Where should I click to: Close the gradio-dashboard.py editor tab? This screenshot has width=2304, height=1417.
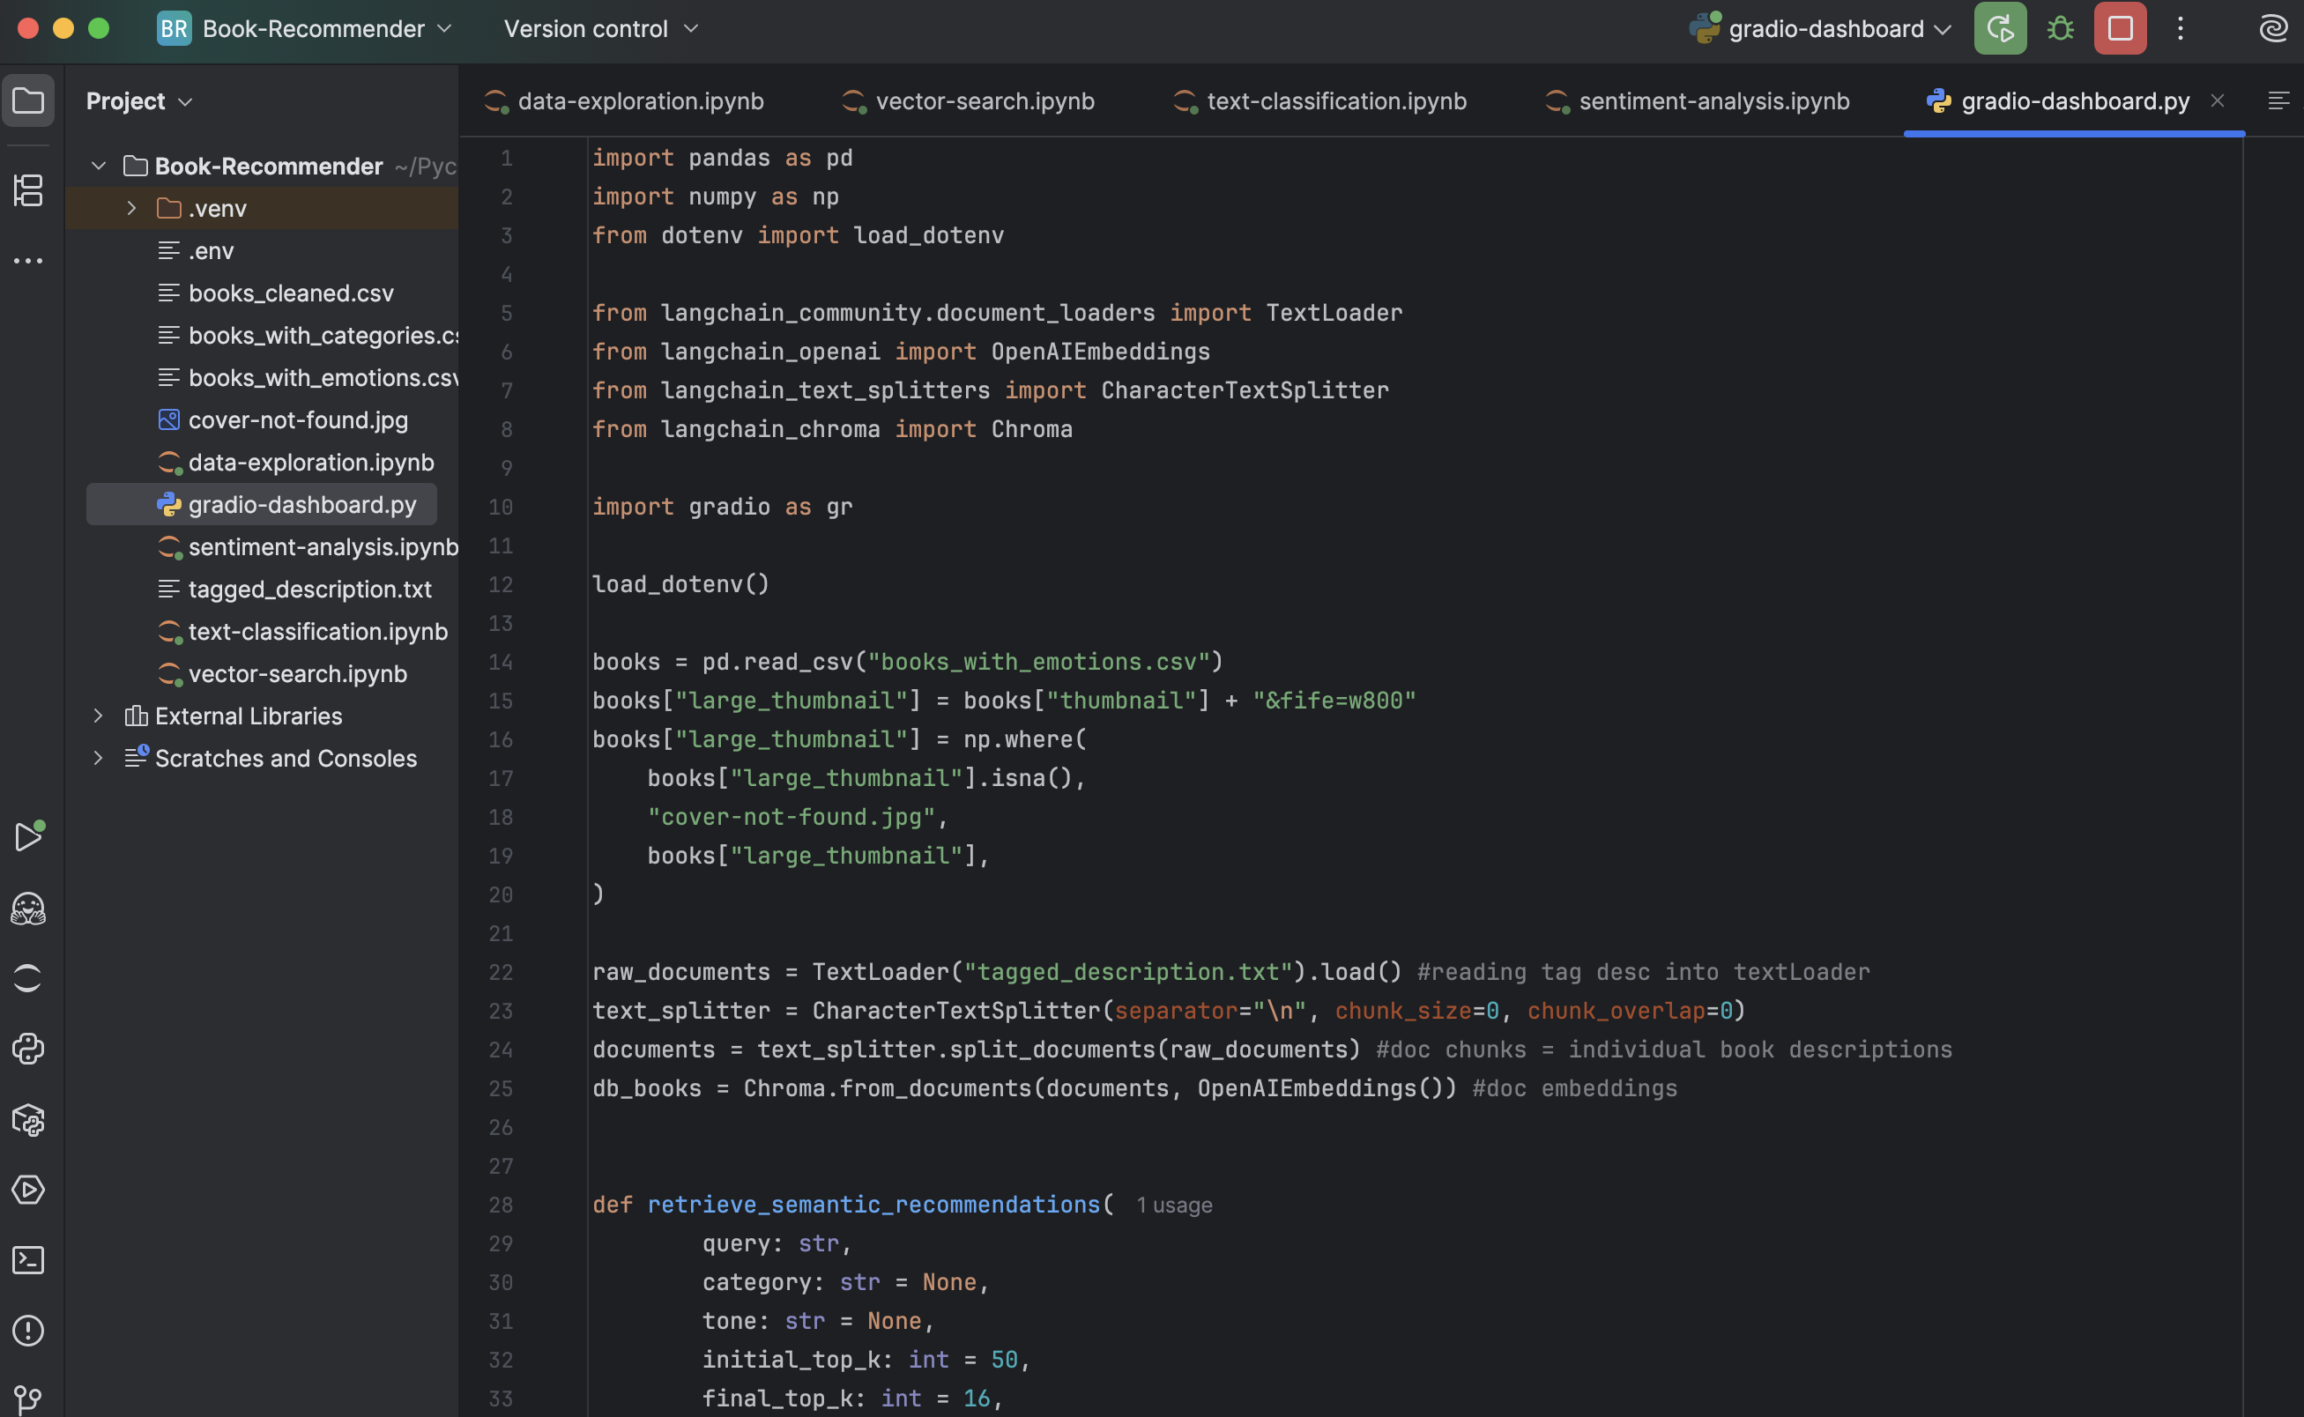tap(2217, 100)
